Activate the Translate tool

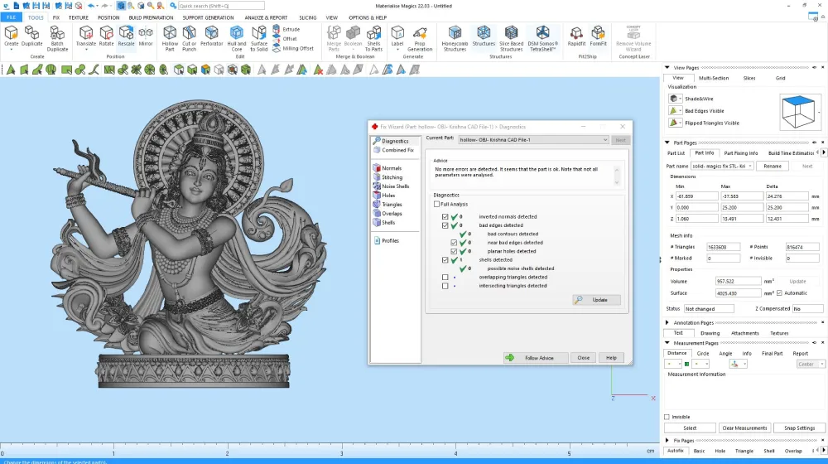click(85, 37)
